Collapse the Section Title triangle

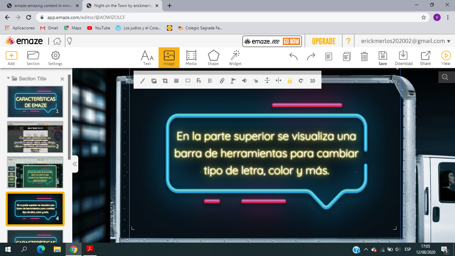click(8, 78)
